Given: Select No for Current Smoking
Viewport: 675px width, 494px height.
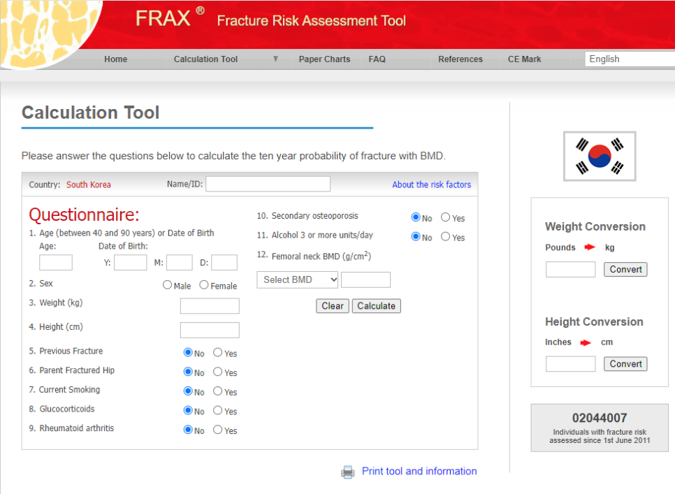Looking at the screenshot, I should [188, 391].
